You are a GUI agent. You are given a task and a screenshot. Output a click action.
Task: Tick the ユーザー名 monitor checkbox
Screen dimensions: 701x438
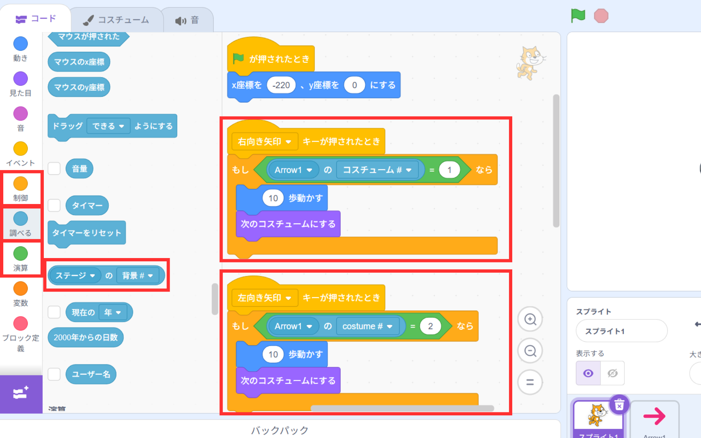54,374
